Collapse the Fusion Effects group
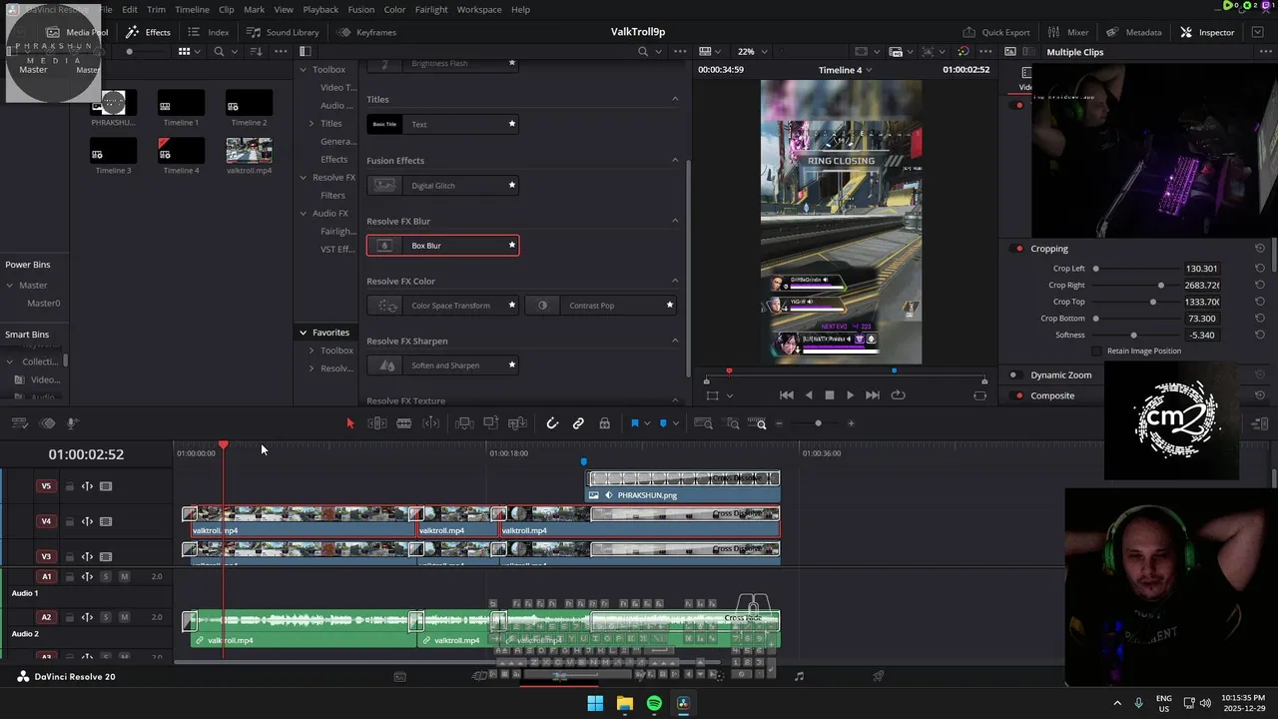 click(675, 160)
